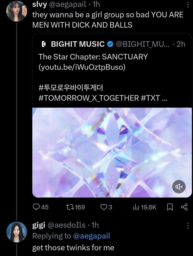This screenshot has height=256, width=193.
Task: Unmute the video in quoted tweet
Action: (x=179, y=187)
